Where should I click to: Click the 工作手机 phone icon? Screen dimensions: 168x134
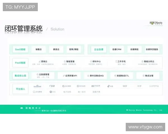click(x=116, y=61)
